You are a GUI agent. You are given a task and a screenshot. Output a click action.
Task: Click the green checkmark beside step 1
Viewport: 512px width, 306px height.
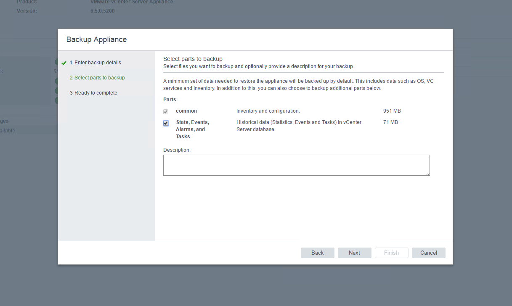pyautogui.click(x=64, y=63)
